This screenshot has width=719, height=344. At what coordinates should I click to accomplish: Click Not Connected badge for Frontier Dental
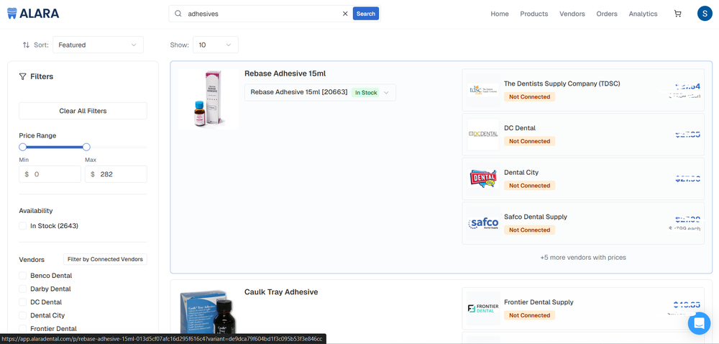[529, 315]
